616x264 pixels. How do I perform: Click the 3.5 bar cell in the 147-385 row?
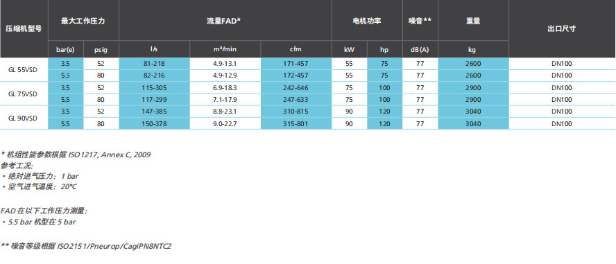(x=66, y=112)
